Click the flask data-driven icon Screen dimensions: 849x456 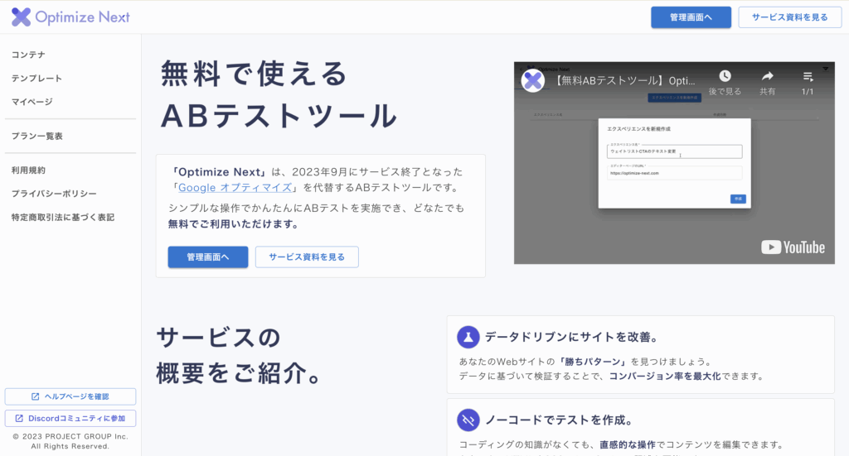click(x=468, y=337)
